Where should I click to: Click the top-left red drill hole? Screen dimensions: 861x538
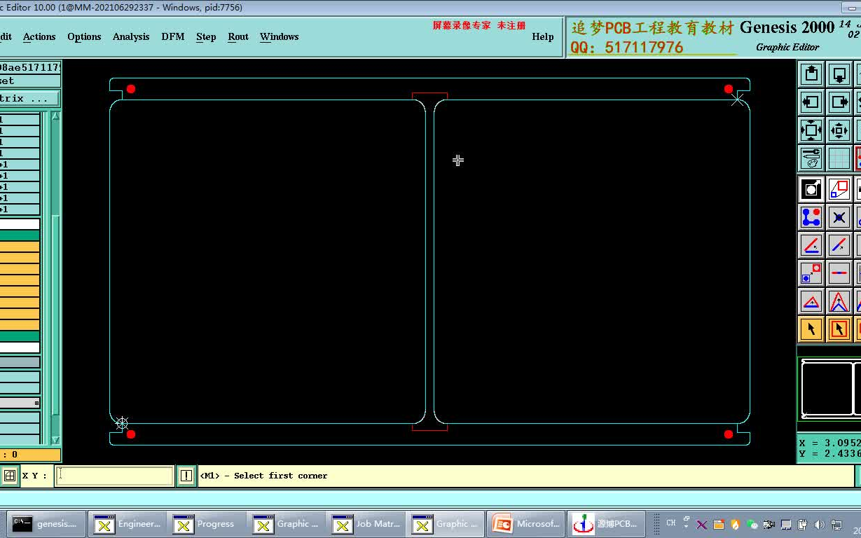tap(131, 89)
